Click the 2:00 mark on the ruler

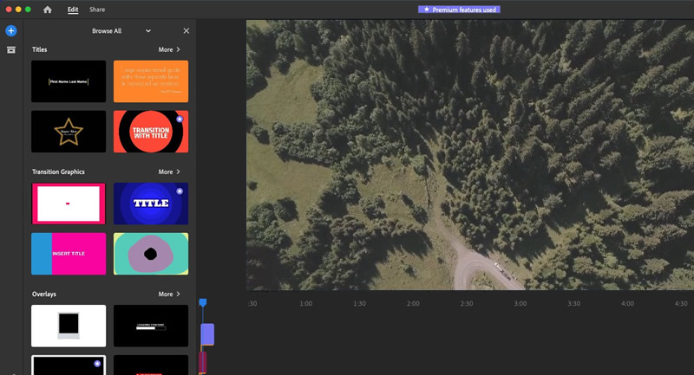click(x=413, y=303)
